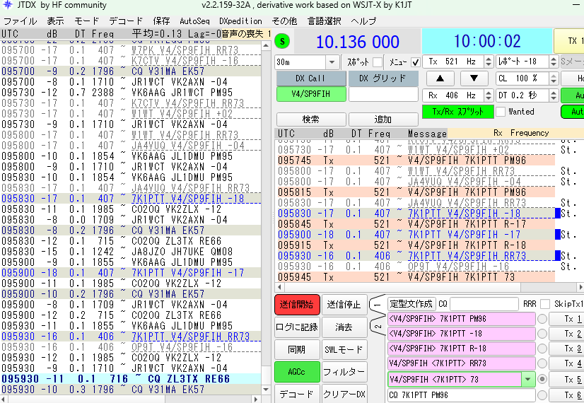Open the DXpedition menu
584x403 pixels.
(x=240, y=21)
